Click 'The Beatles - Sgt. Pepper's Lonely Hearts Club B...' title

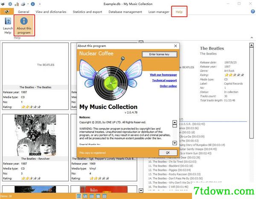pos(104,158)
